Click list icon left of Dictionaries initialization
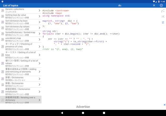Screen dimensions: 166x116 point(3,92)
